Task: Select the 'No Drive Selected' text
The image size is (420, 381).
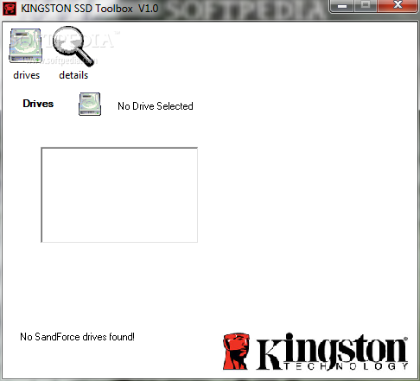Action: 156,106
